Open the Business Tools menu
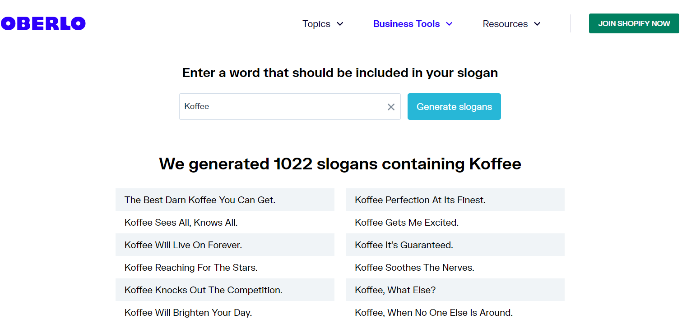 406,24
